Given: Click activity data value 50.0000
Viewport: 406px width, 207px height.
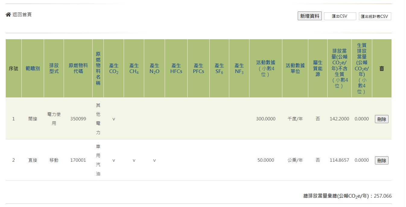Looking at the screenshot, I should [265, 160].
